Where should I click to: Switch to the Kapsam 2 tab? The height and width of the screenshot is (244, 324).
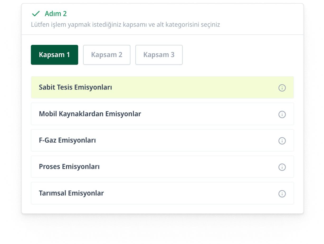tap(107, 55)
